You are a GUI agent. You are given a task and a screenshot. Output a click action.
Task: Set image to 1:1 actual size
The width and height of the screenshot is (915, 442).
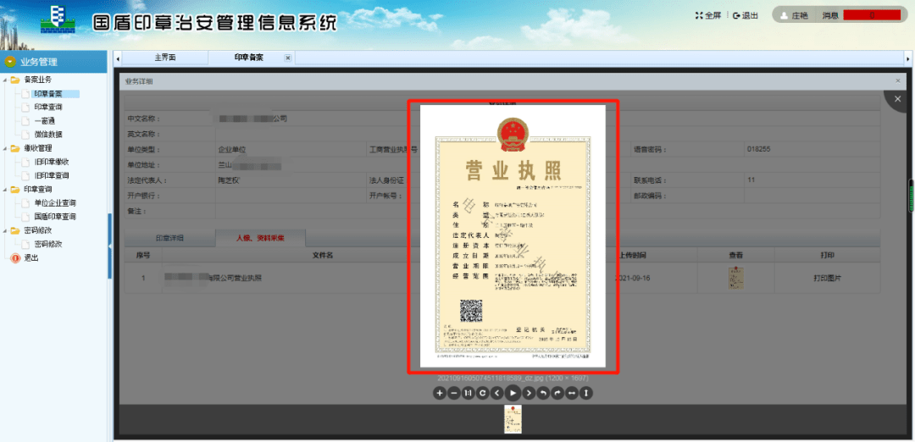point(468,394)
